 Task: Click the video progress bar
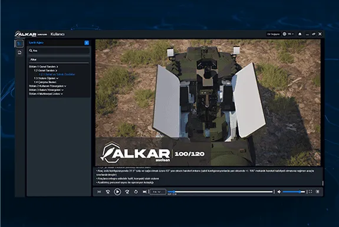220,192
